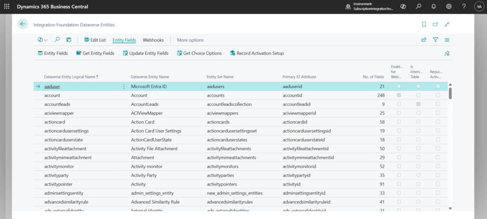
Task: Open page in new window icon
Action: pos(435,24)
